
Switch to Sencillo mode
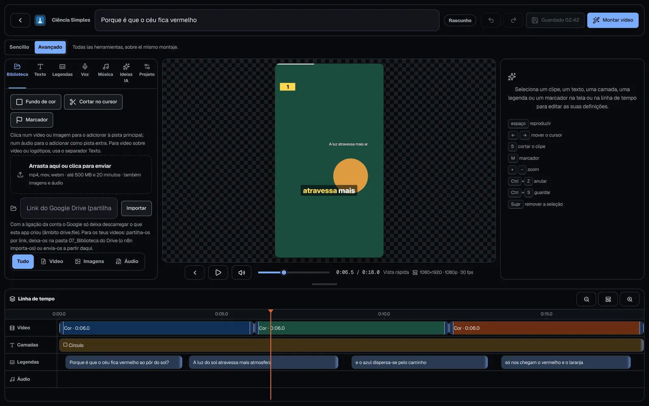coord(19,47)
